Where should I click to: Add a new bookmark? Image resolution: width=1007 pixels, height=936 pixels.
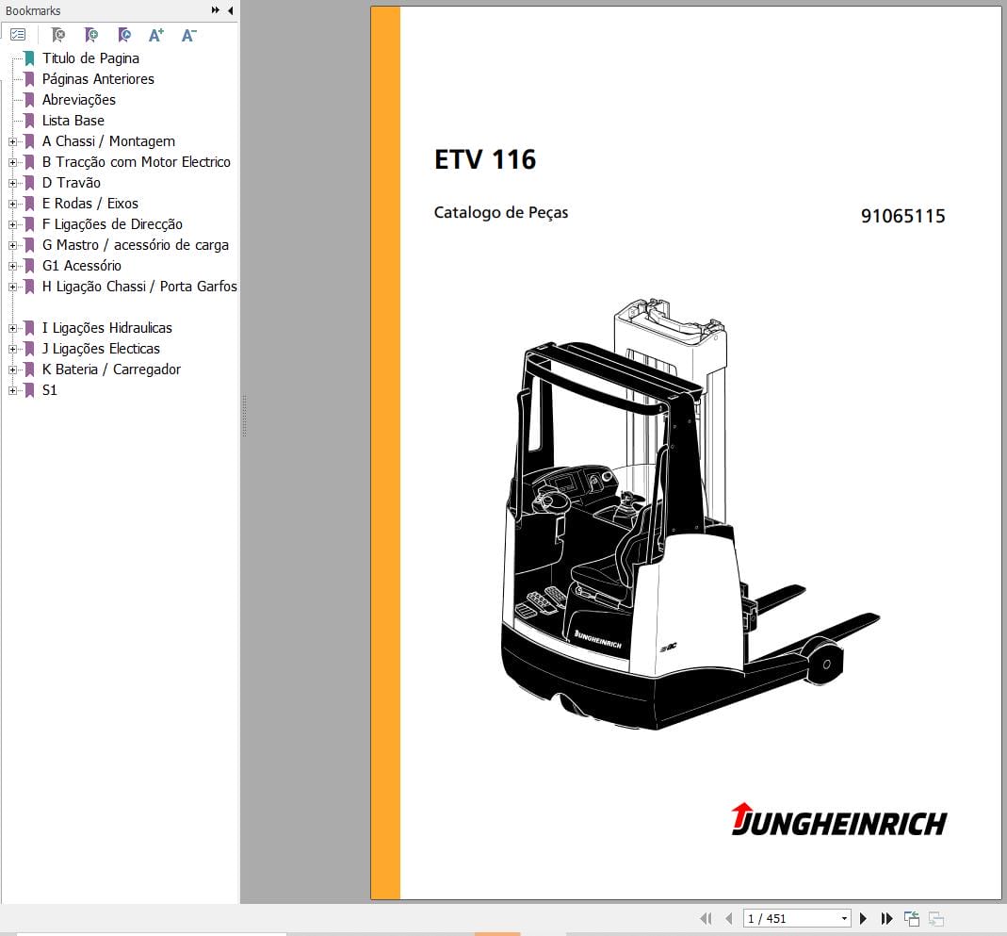click(91, 34)
